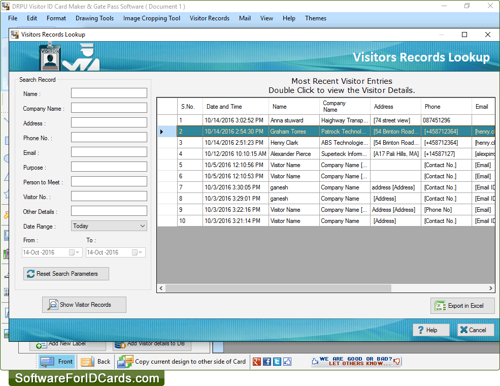Sort by the Date and Time column header
500x386 pixels.
pos(236,107)
